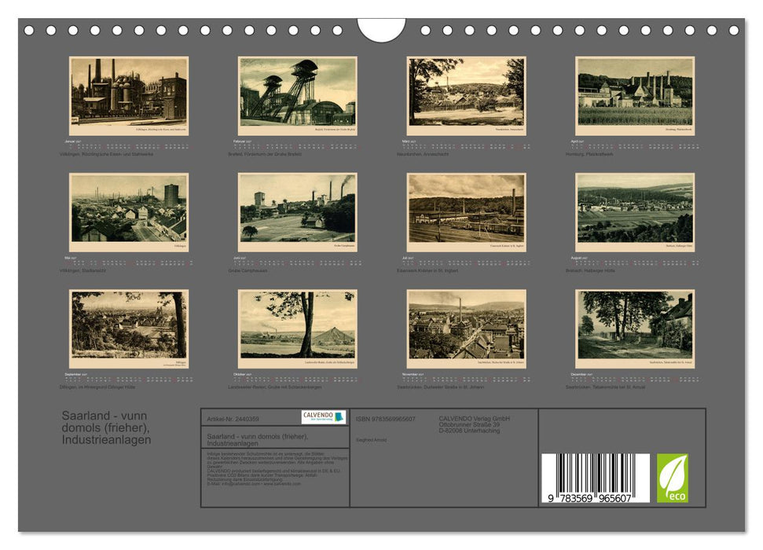
Task: Open the August Brebach Halberger Hütte photo
Action: pos(635,212)
